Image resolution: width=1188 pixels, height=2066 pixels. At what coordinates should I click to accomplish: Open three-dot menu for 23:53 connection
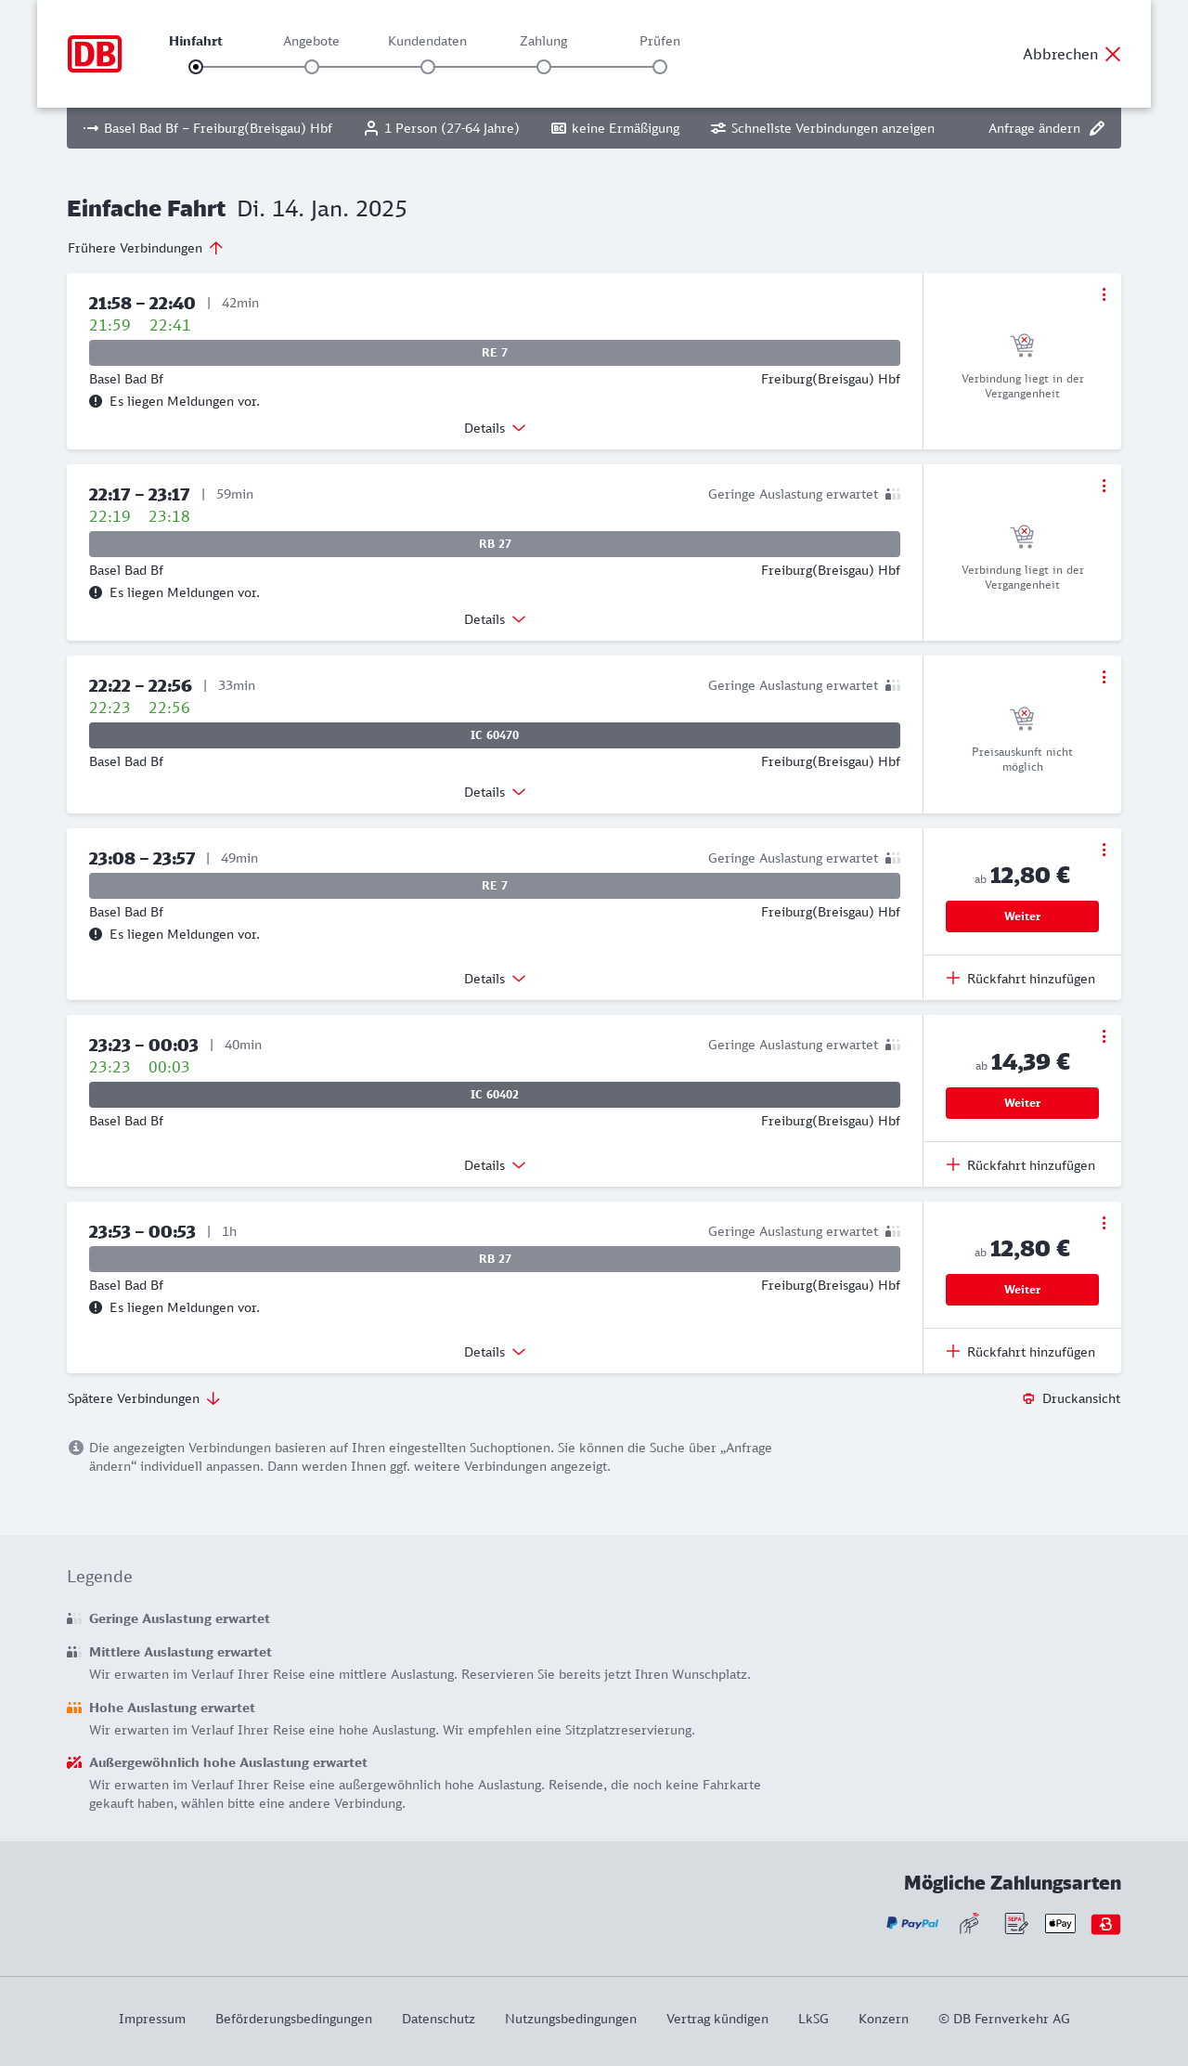pyautogui.click(x=1104, y=1223)
